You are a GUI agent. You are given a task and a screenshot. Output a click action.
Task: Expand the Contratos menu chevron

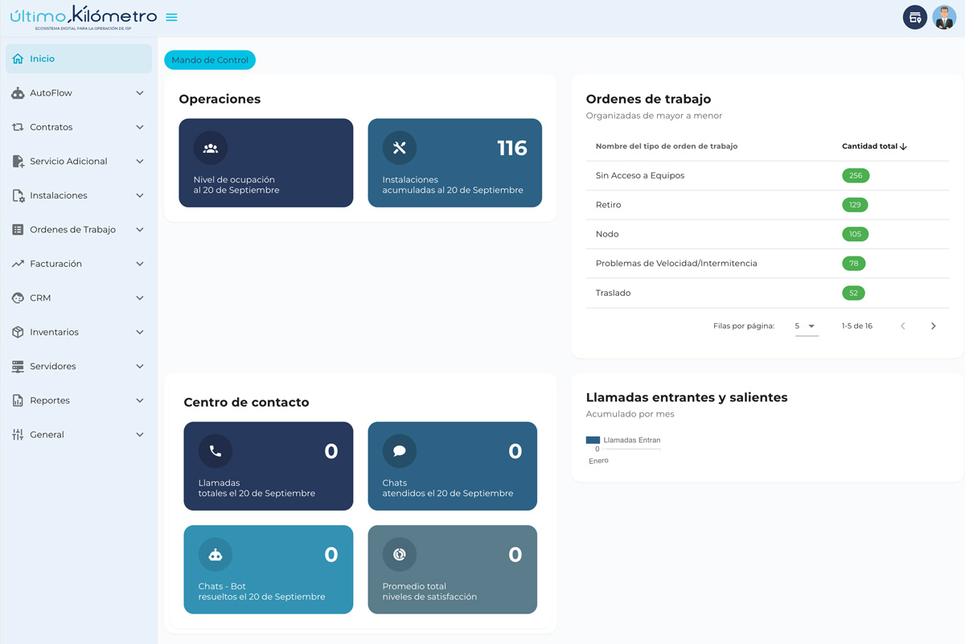coord(140,127)
